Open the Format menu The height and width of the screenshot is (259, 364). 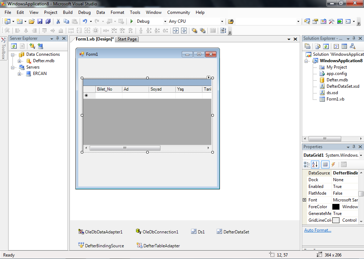[x=117, y=12]
